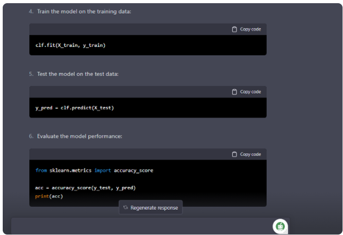Click step 4 'Train the model' text

pos(84,11)
